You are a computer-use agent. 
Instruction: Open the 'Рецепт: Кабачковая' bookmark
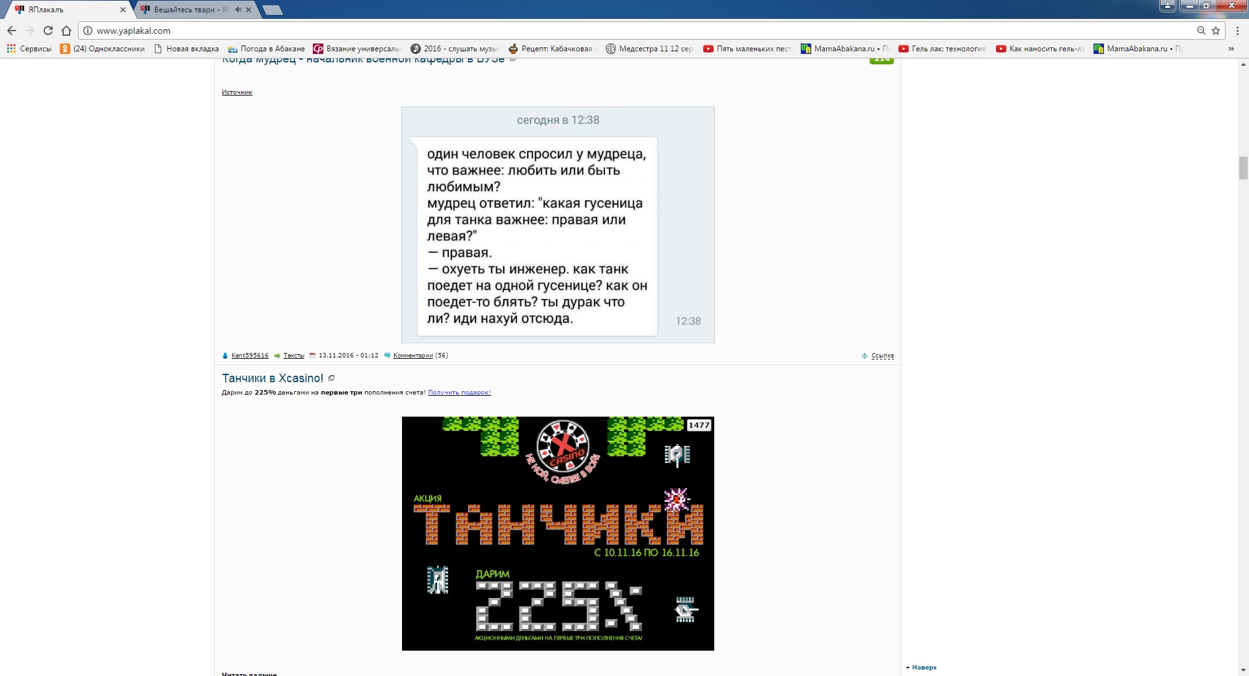[552, 49]
